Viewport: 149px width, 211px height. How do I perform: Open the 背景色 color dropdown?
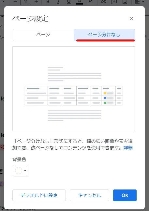(21, 171)
